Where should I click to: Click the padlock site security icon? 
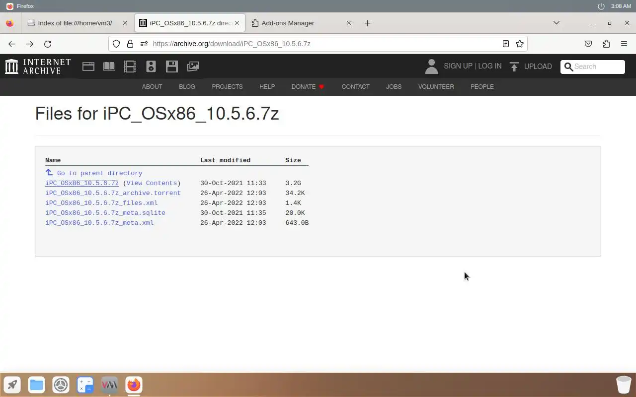tap(130, 44)
